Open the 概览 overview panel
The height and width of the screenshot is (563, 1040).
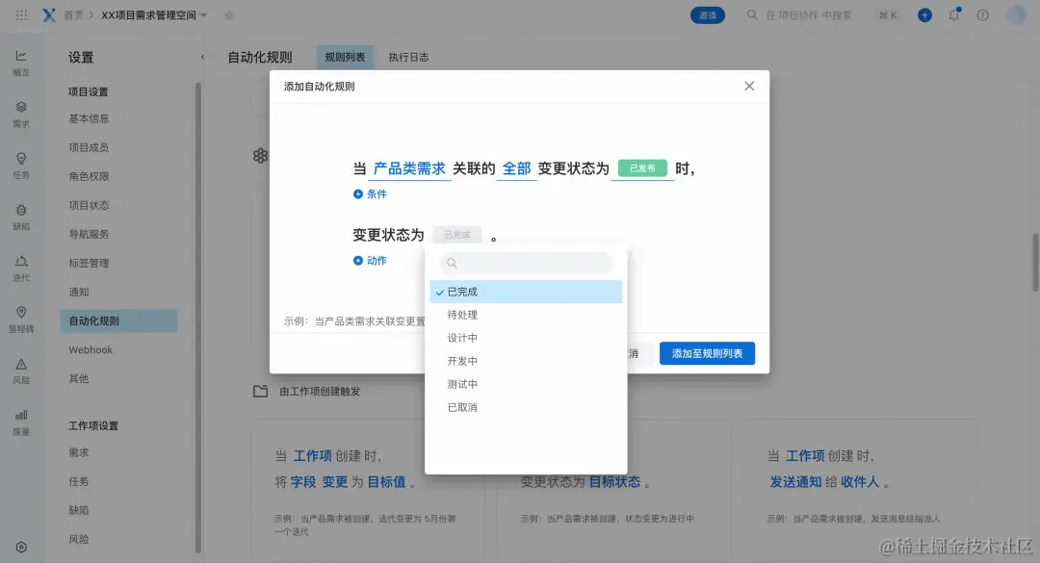(x=21, y=60)
